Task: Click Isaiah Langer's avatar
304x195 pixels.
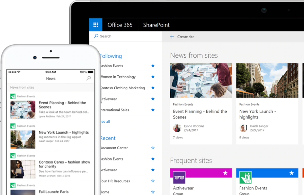Action: pyautogui.click(x=243, y=128)
